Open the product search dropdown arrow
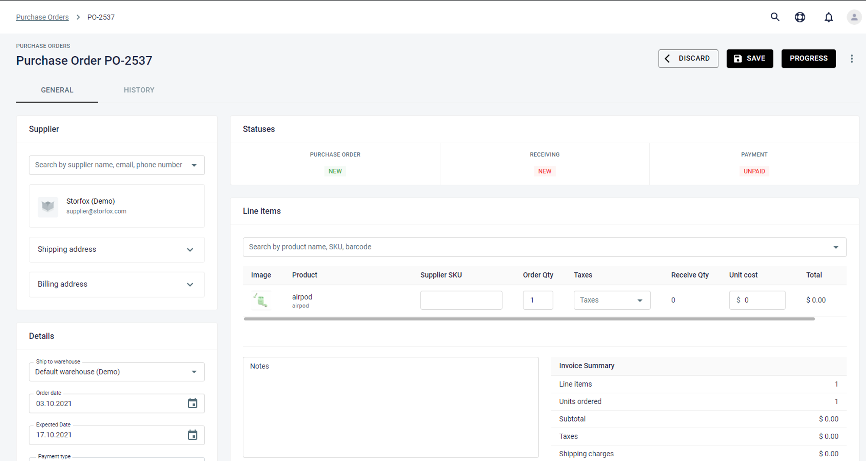Screen dimensions: 866x461 (x=836, y=247)
